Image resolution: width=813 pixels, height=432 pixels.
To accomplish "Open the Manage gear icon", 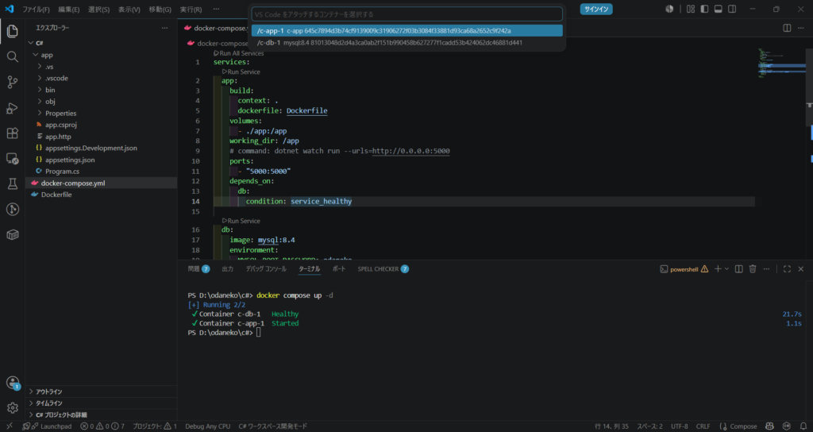I will tap(13, 408).
